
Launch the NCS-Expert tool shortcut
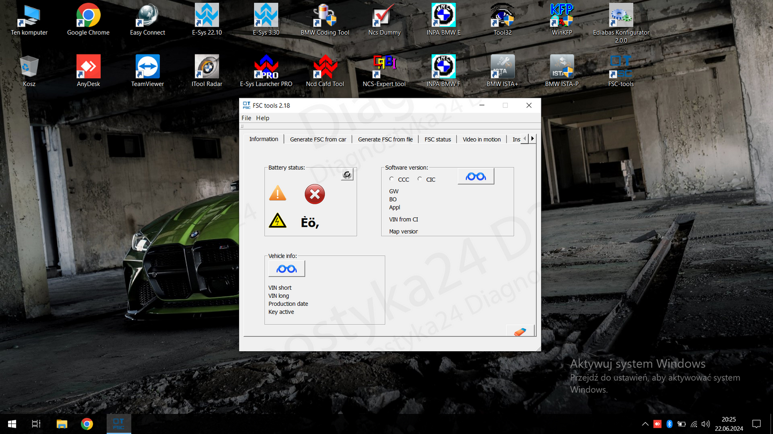click(384, 64)
